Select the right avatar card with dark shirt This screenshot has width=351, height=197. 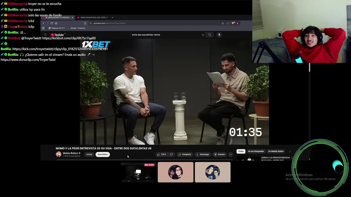pyautogui.click(x=213, y=172)
